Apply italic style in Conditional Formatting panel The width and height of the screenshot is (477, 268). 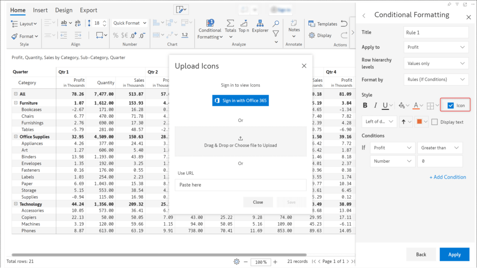375,105
